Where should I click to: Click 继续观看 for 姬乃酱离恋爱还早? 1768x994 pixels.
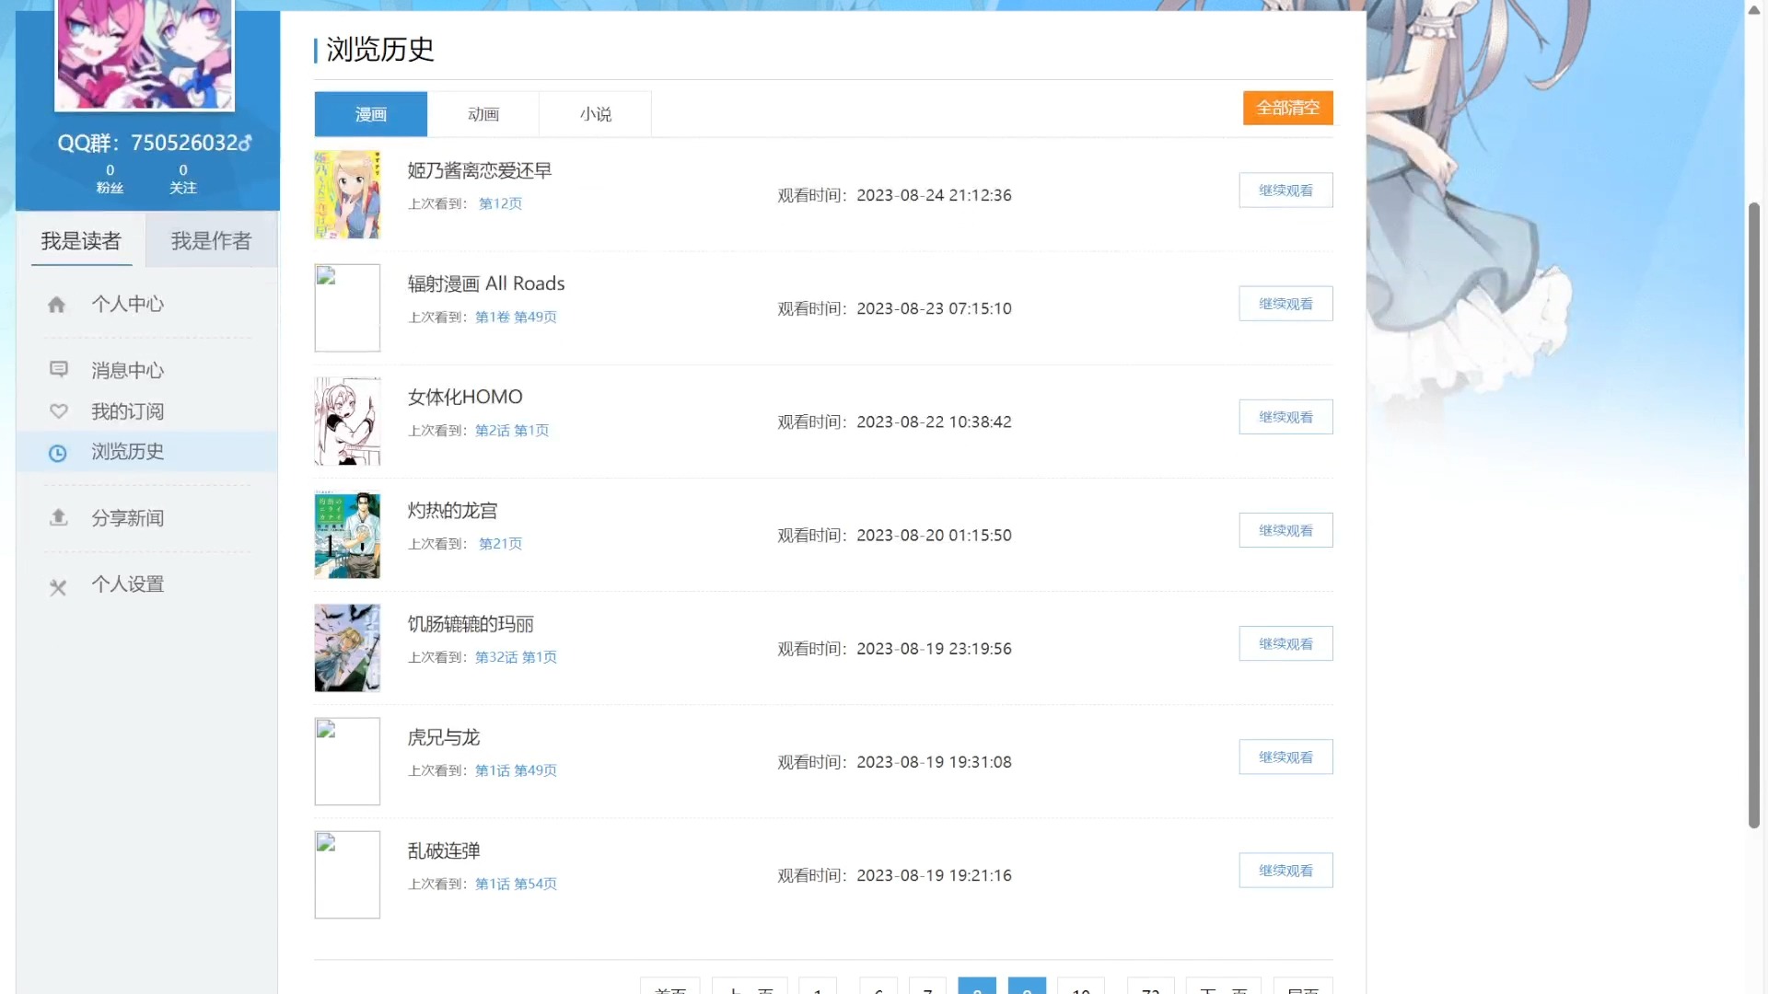click(x=1285, y=191)
